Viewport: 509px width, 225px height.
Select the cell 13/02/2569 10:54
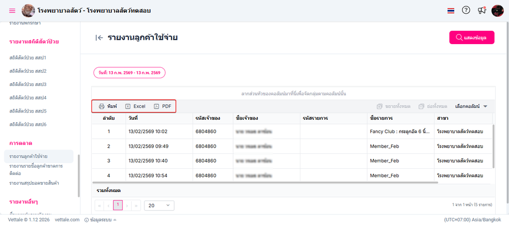[159, 175]
